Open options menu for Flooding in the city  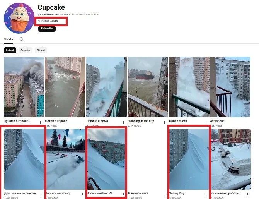165,122
